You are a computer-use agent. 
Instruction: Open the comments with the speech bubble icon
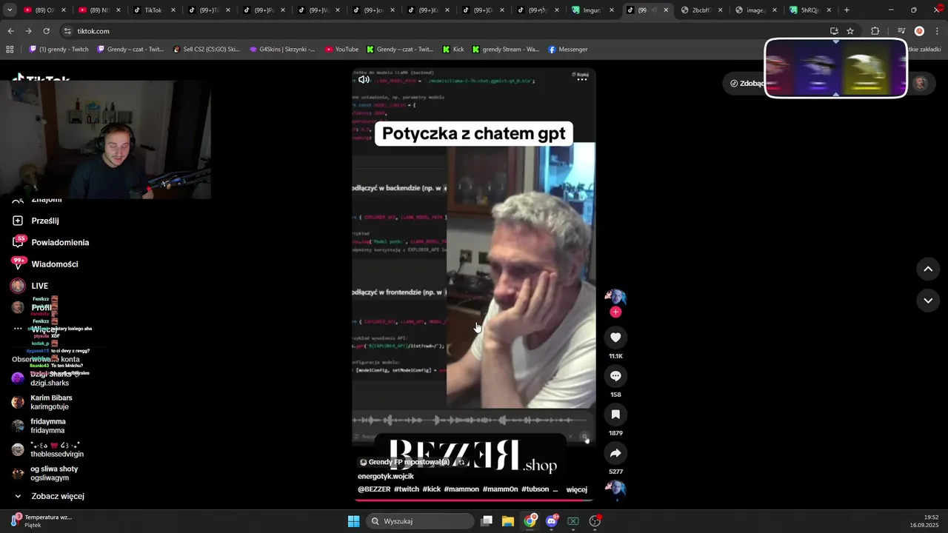[x=615, y=376]
